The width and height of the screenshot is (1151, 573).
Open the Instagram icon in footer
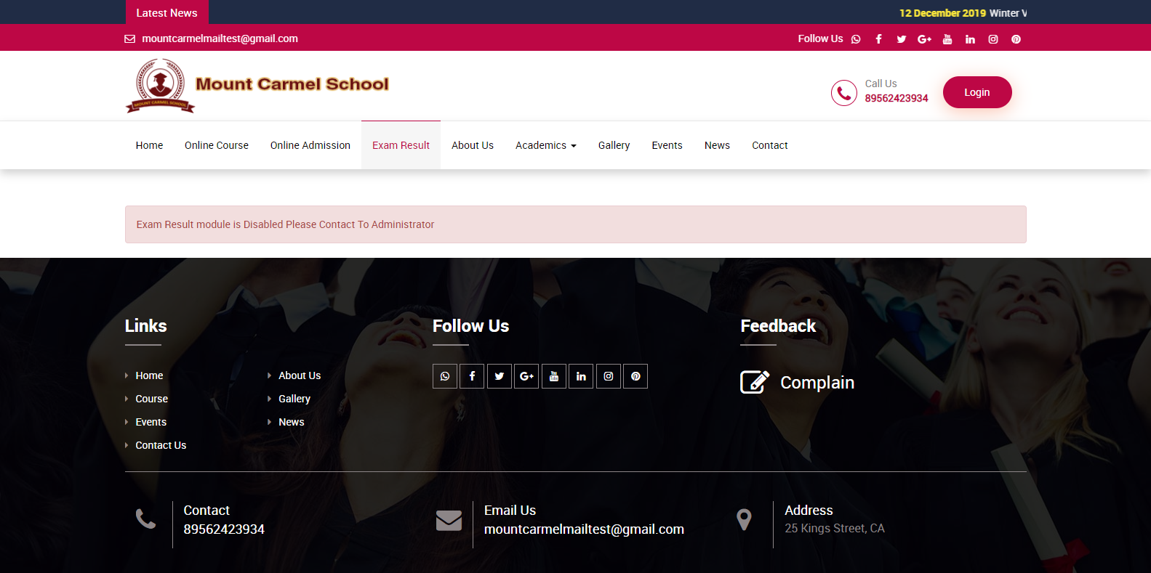click(x=609, y=376)
